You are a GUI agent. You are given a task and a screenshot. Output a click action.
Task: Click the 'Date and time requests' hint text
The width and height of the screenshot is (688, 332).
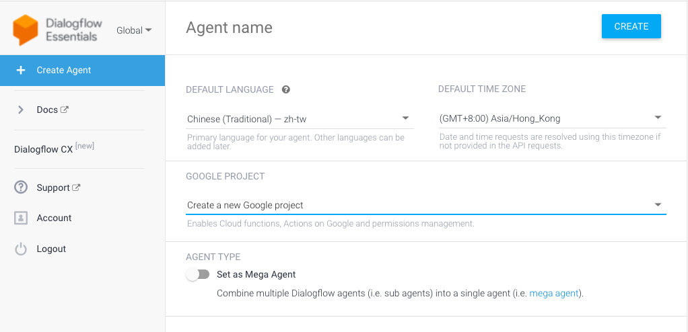pyautogui.click(x=550, y=141)
